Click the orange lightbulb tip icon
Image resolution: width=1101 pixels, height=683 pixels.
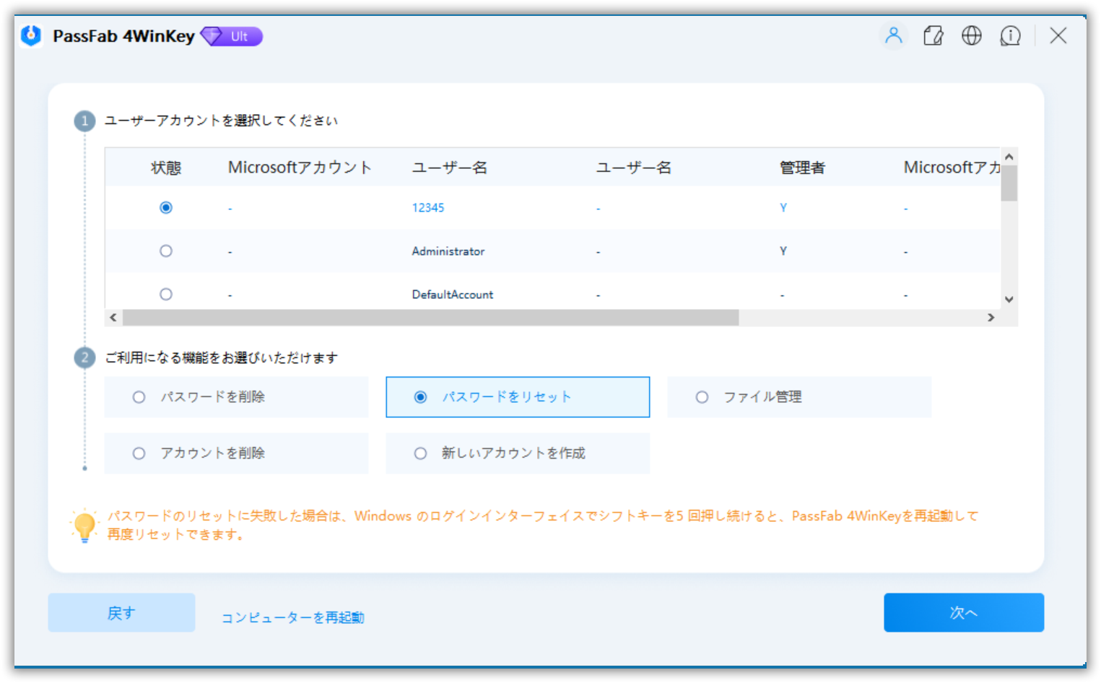84,526
